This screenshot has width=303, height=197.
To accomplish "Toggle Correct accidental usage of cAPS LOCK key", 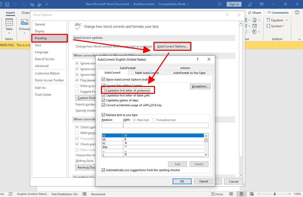I will 103,105.
